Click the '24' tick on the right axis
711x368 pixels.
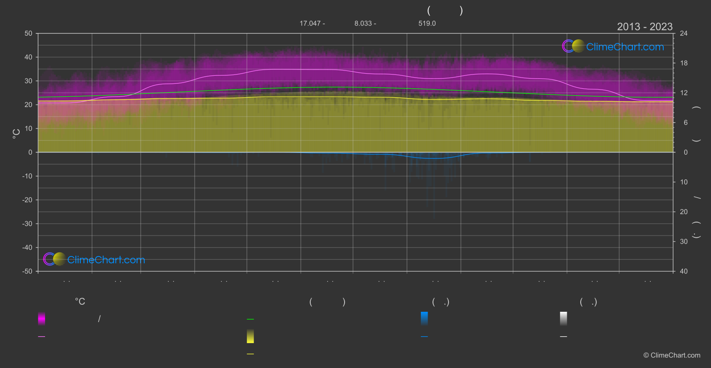pos(684,33)
